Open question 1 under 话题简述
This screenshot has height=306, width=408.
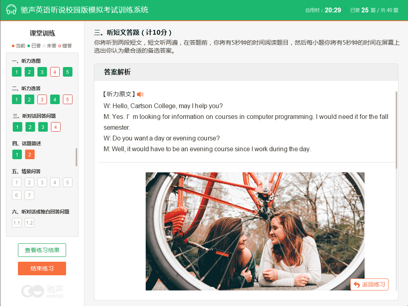(17, 155)
